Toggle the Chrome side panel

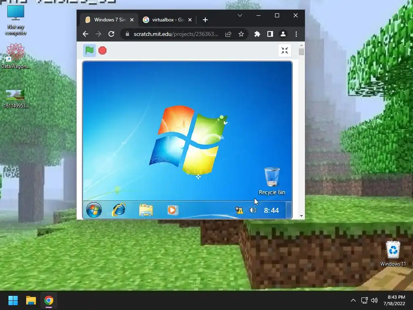[270, 34]
